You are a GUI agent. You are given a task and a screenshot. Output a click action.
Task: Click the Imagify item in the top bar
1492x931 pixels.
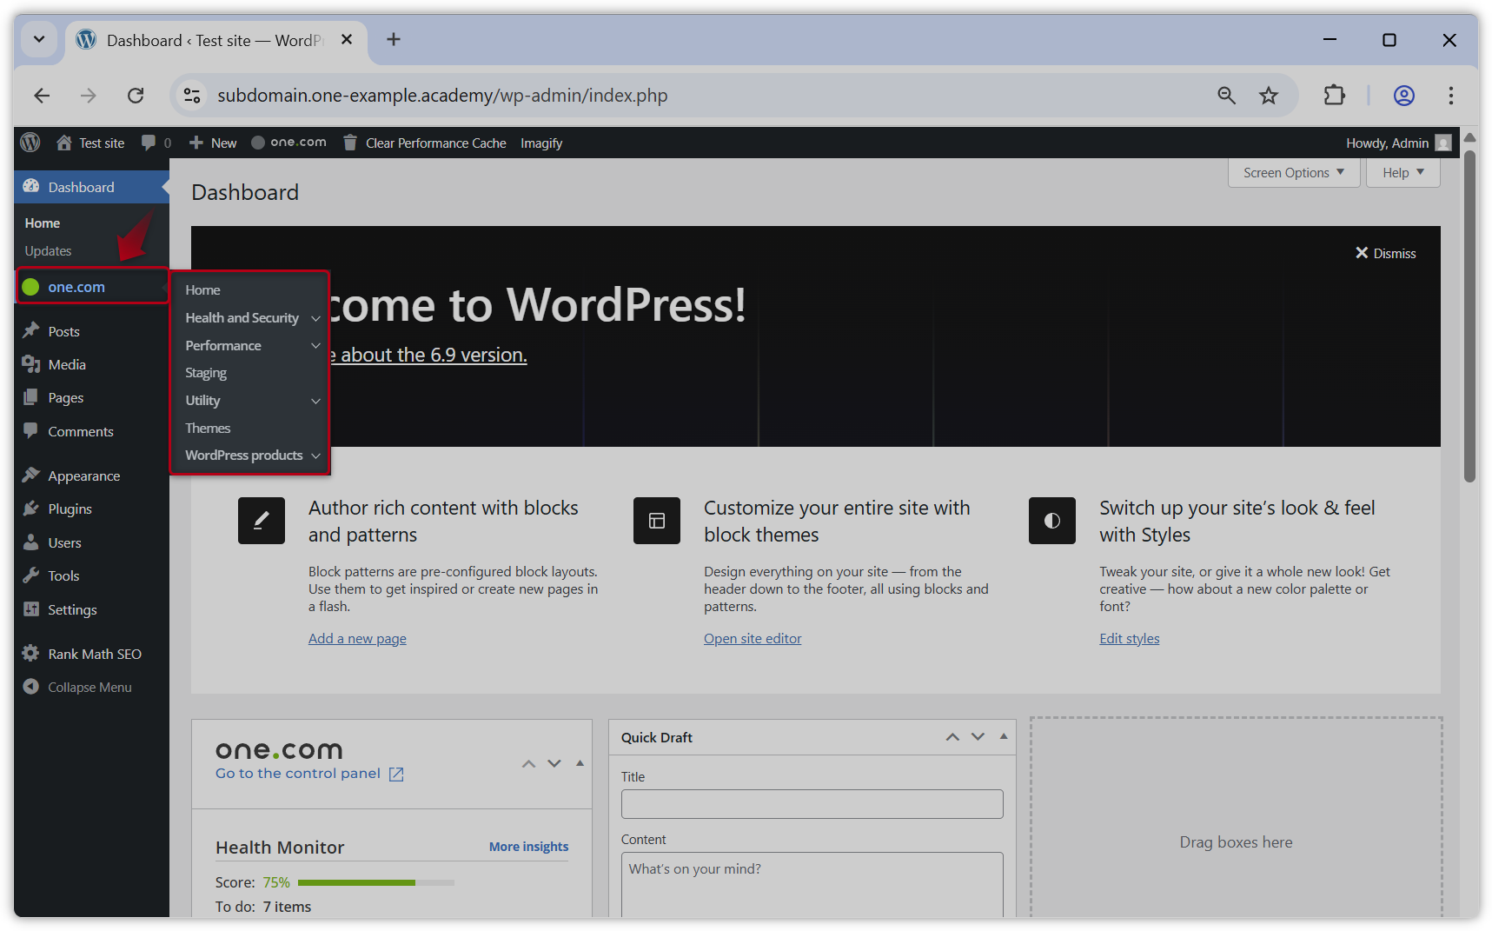(541, 143)
